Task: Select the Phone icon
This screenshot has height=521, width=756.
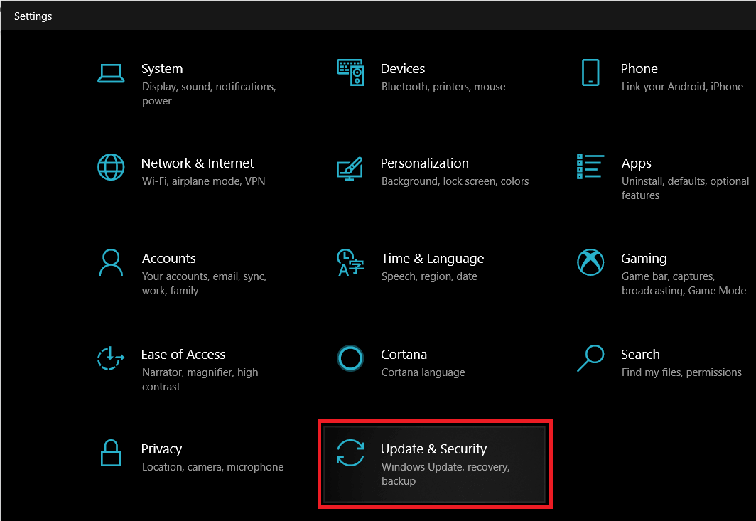Action: tap(590, 72)
